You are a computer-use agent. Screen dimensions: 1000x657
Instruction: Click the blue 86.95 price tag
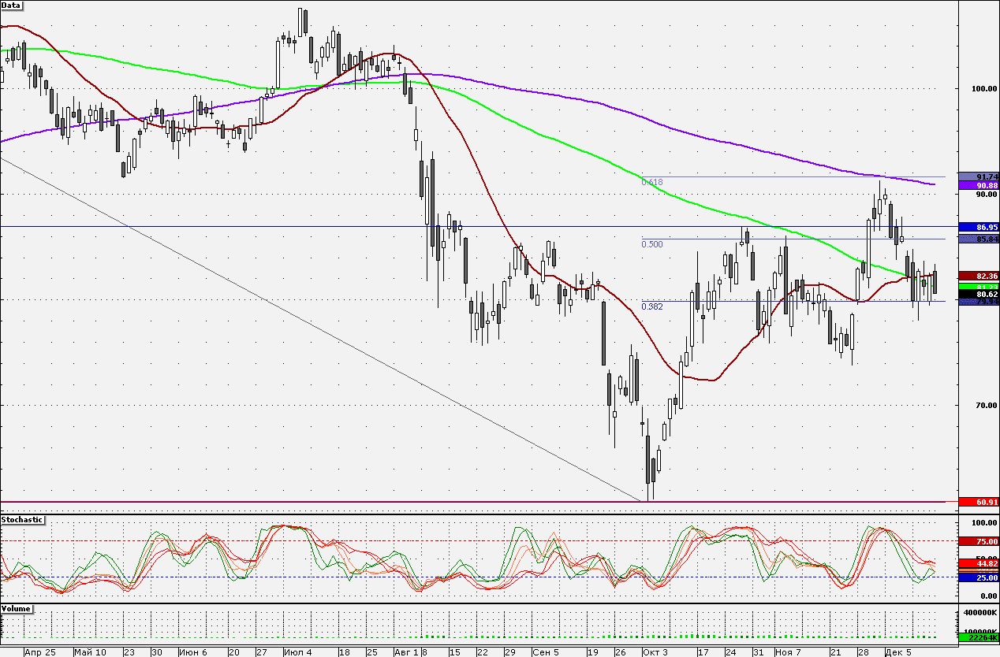977,227
